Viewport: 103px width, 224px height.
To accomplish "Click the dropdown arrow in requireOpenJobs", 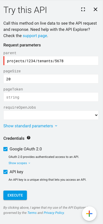I will point(96,115).
